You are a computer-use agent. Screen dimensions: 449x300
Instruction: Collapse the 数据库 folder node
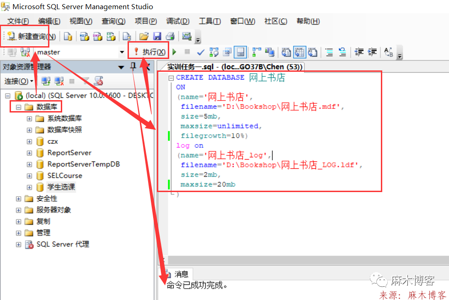click(x=19, y=107)
